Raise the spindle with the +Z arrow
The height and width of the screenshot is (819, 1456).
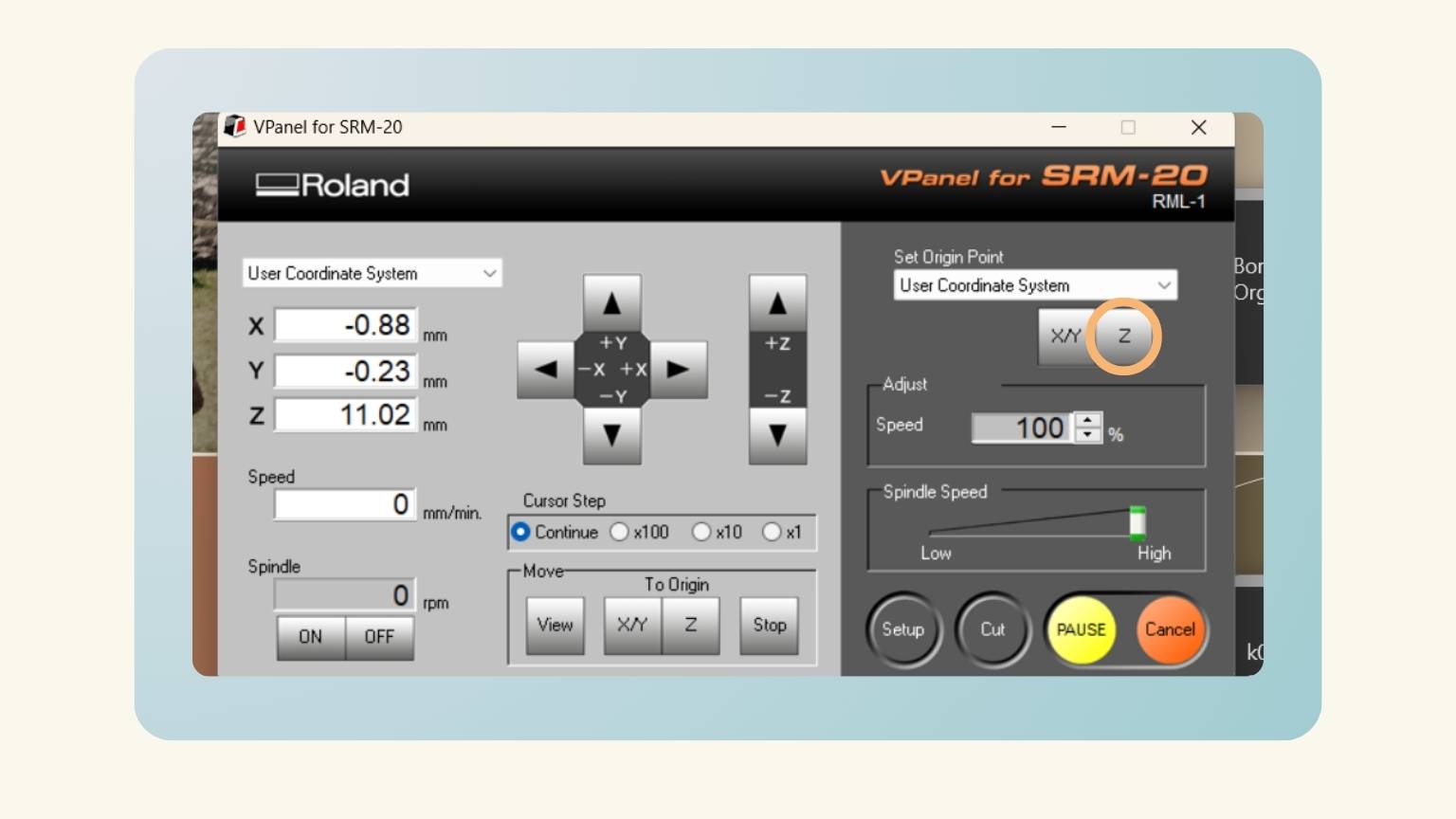coord(777,303)
